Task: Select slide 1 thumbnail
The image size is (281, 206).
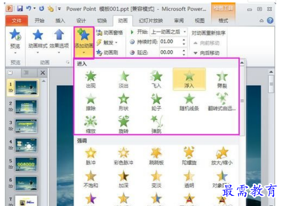Action: 26,88
